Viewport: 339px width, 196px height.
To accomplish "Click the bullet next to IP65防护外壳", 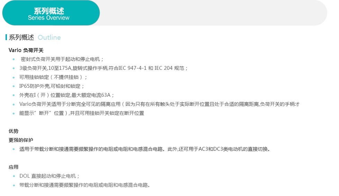I will click(x=13, y=86).
